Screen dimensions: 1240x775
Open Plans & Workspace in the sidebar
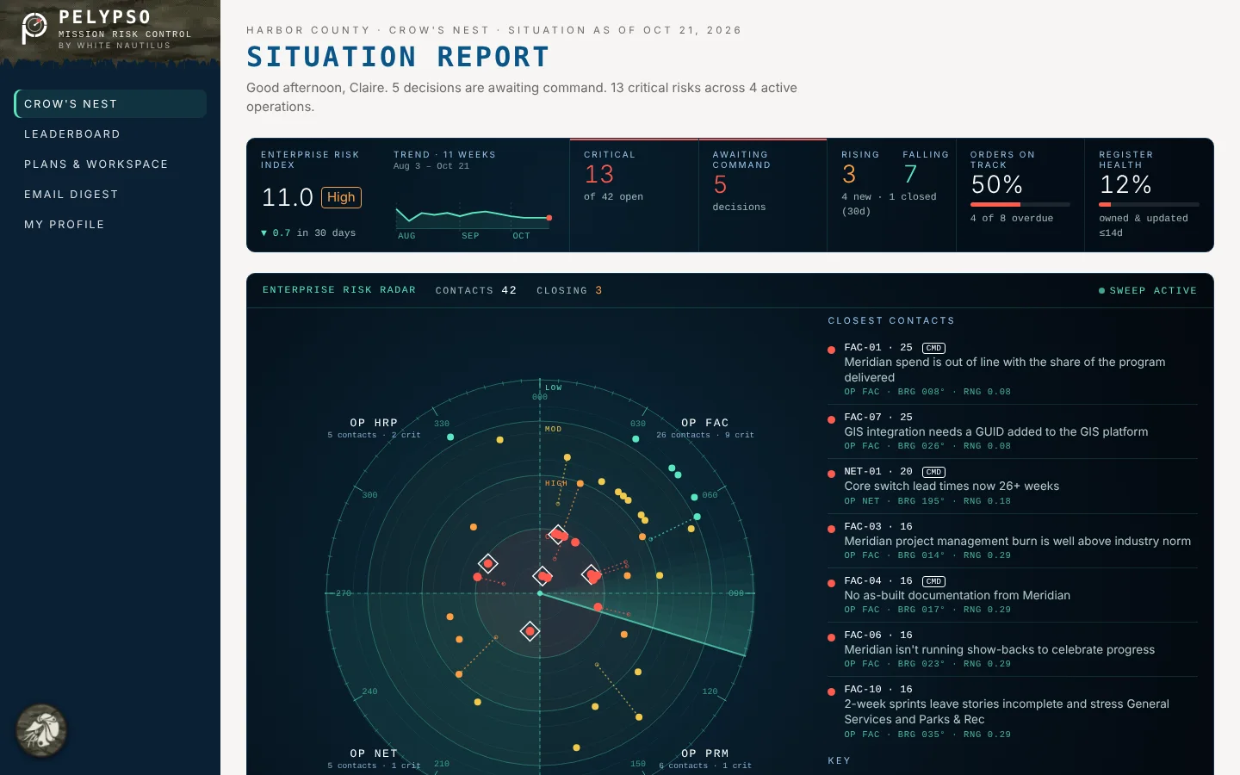tap(110, 164)
